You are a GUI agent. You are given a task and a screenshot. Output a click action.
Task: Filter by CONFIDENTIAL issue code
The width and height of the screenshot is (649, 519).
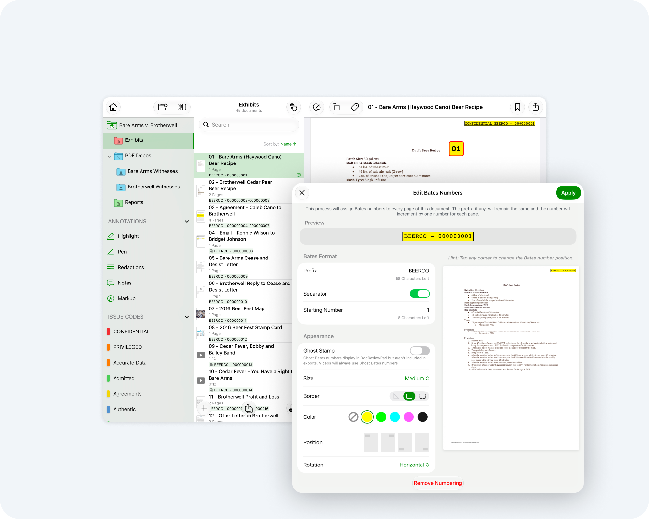[x=148, y=332]
